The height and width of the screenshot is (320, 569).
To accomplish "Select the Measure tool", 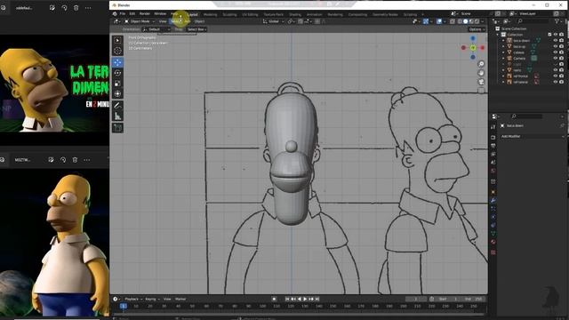I will tap(117, 116).
